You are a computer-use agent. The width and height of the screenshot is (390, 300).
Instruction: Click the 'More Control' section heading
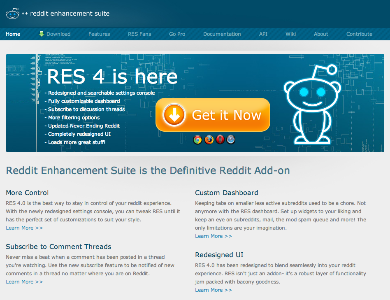[x=27, y=193]
